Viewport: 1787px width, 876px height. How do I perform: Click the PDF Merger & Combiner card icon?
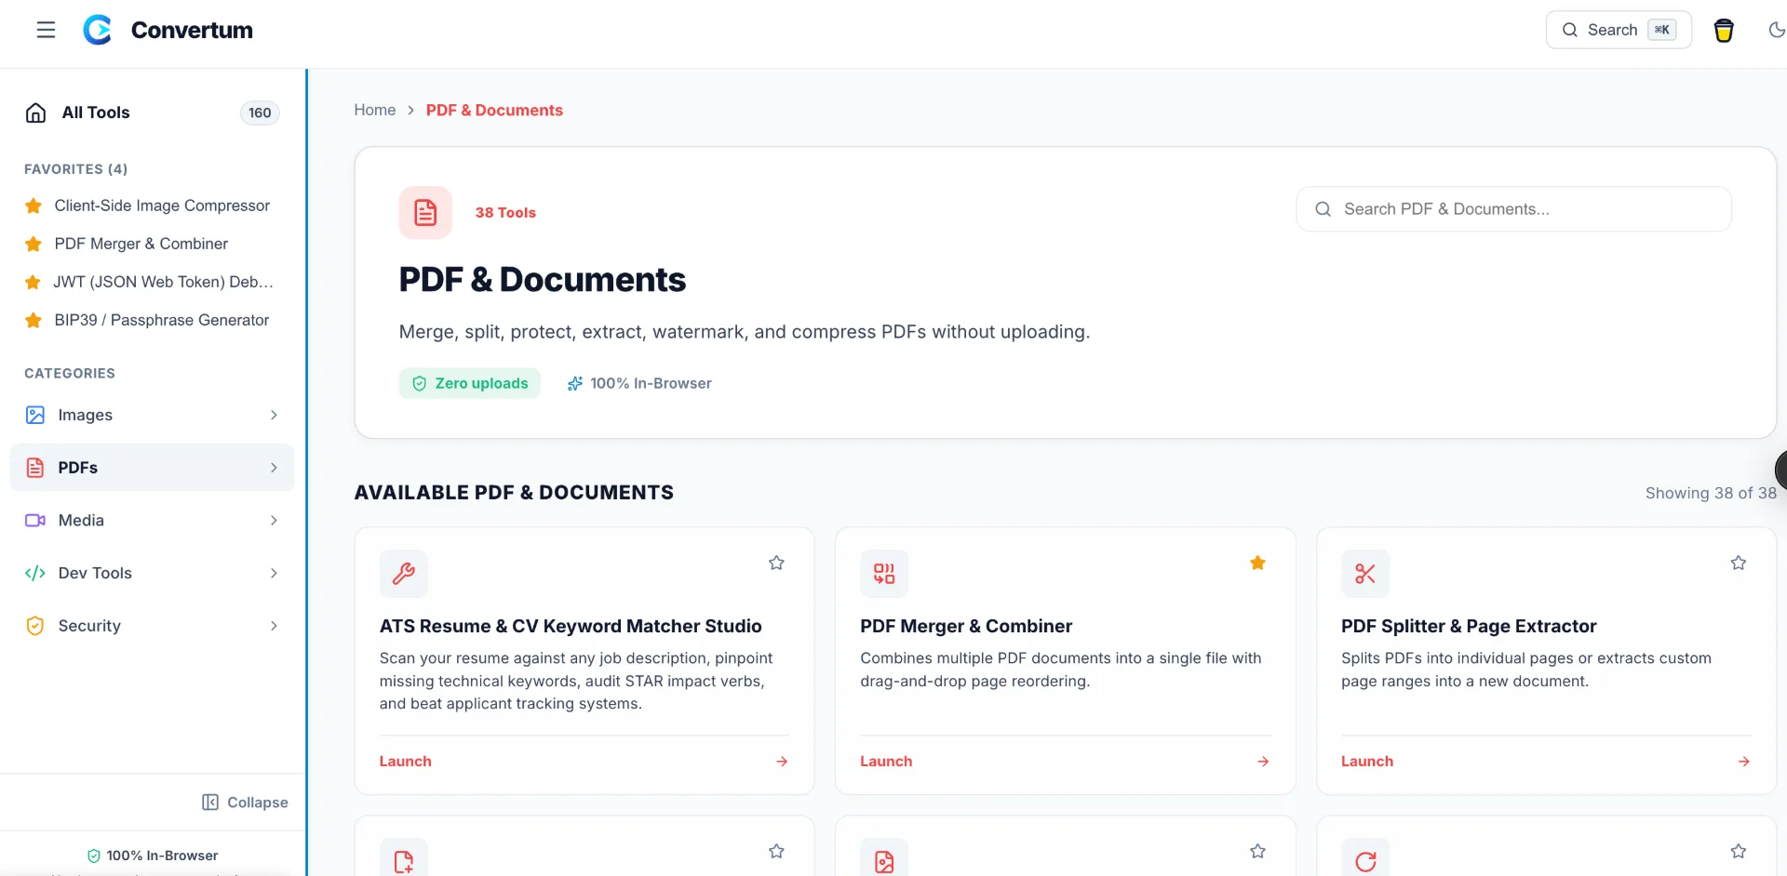point(884,574)
